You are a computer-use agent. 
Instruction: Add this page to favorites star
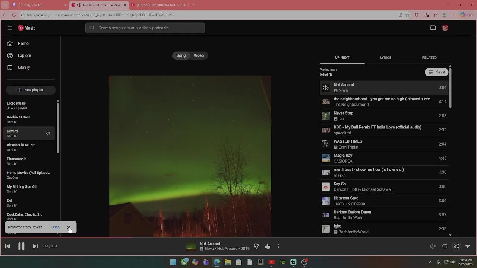coord(408,15)
